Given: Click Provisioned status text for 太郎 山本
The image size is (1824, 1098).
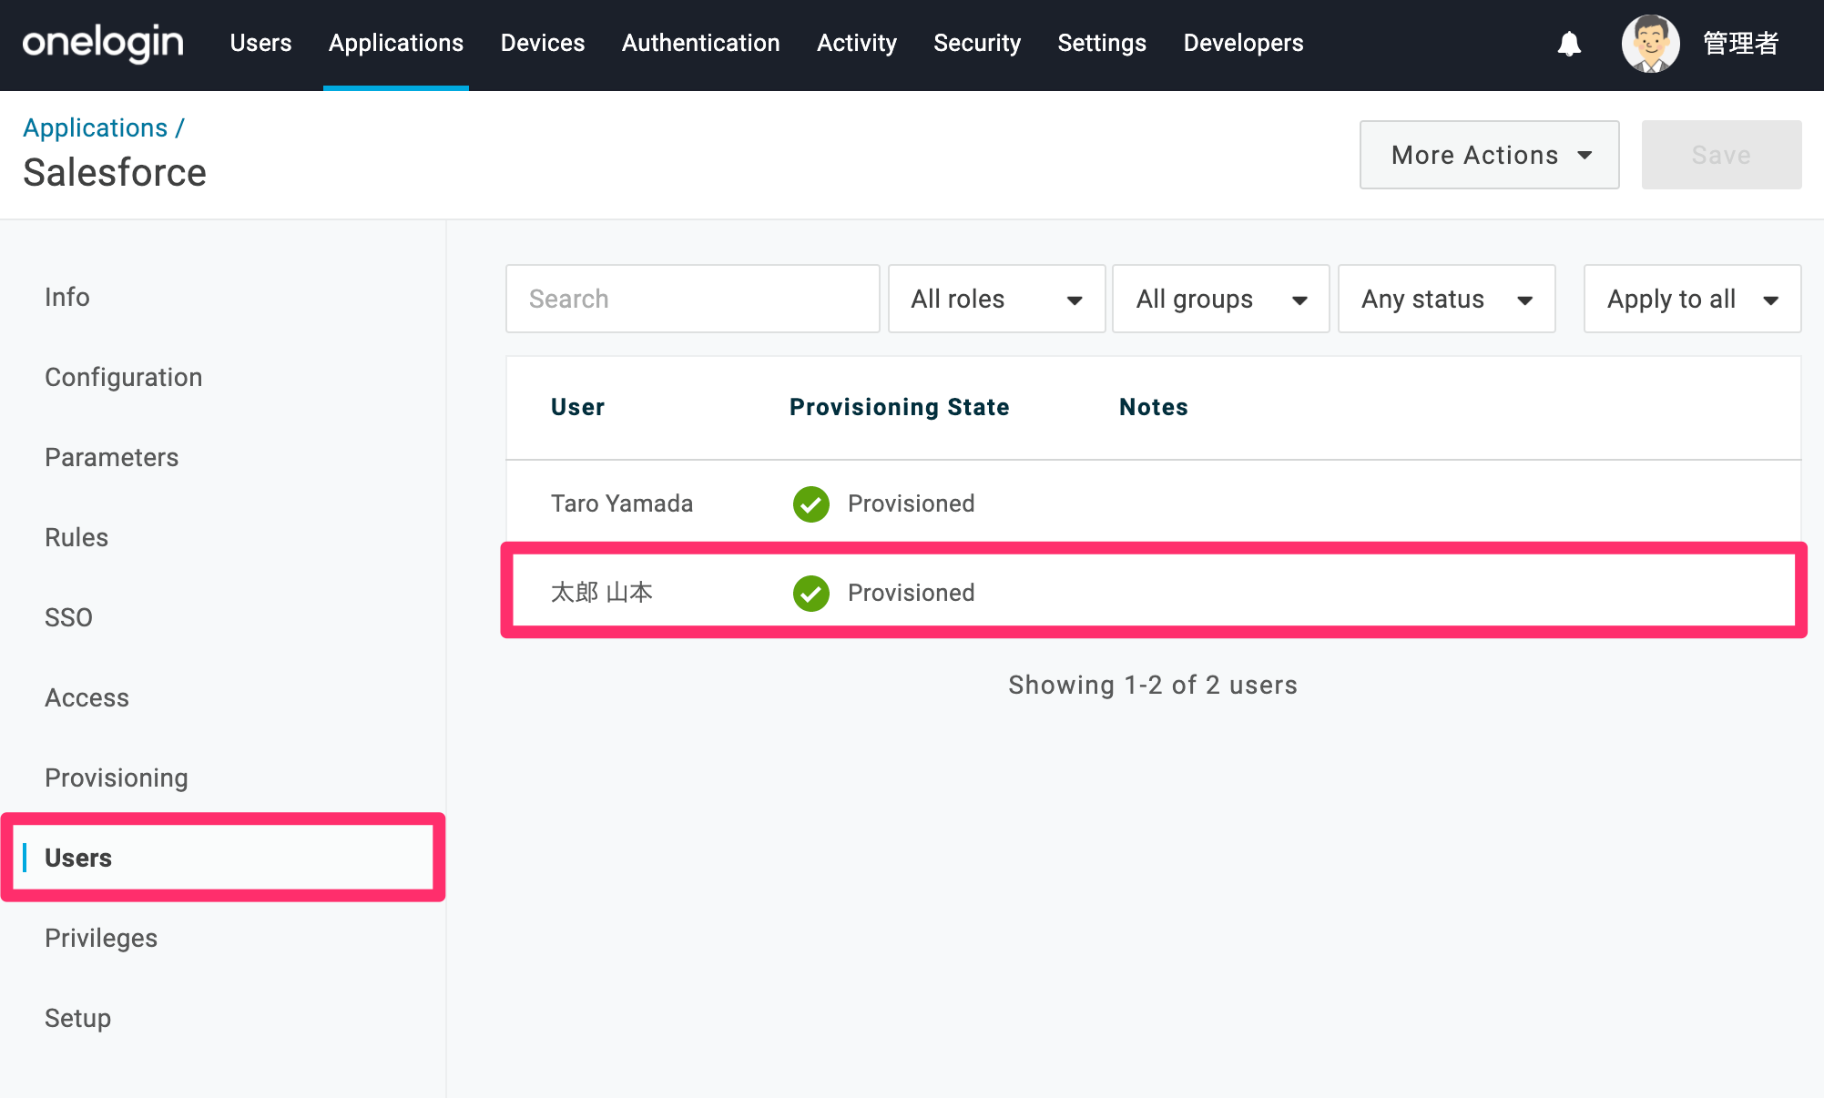Looking at the screenshot, I should [x=911, y=593].
